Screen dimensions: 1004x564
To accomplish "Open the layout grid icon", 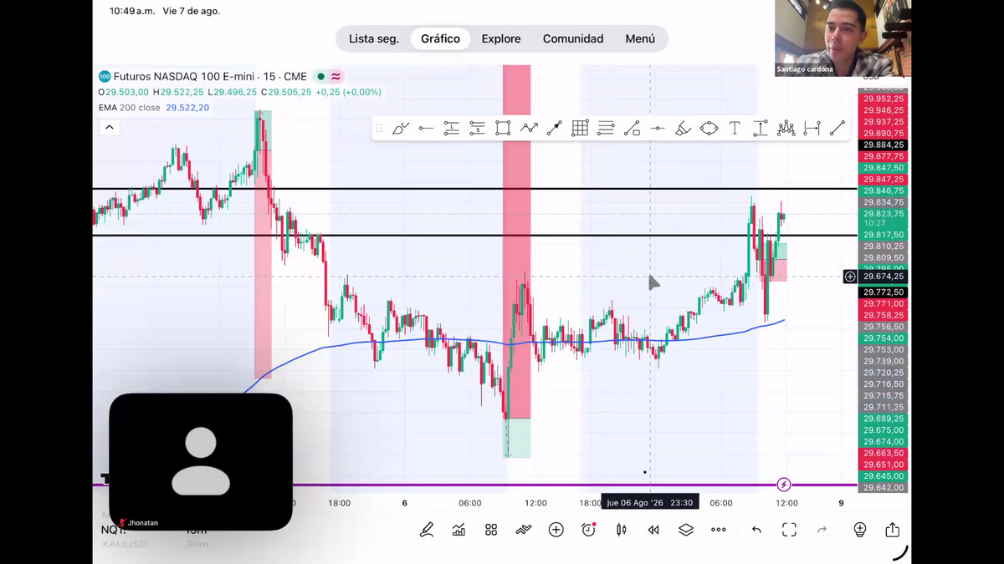I will 491,530.
